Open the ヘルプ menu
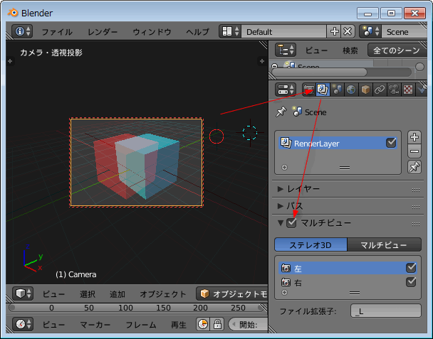This screenshot has height=339, width=433. click(197, 32)
